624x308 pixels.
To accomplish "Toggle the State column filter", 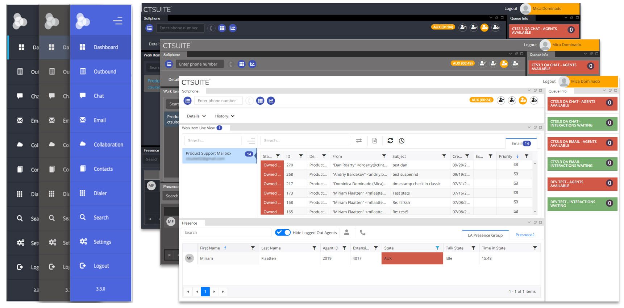I will coord(437,248).
